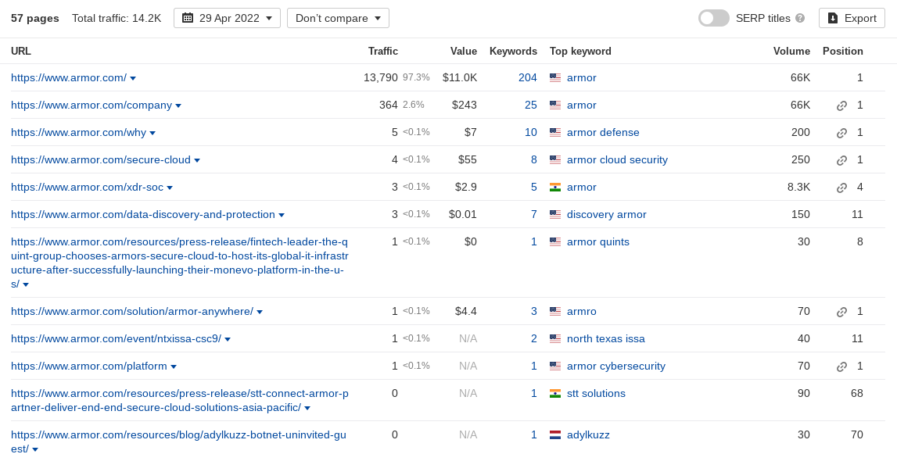Click the download icon in Export button
Viewport: 897px width, 454px height.
[833, 18]
